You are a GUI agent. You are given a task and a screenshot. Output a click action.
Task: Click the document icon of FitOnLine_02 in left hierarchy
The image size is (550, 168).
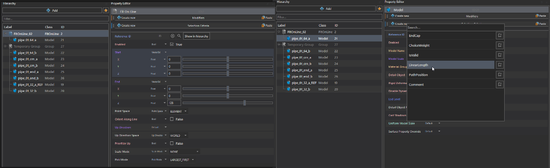(x=10, y=34)
